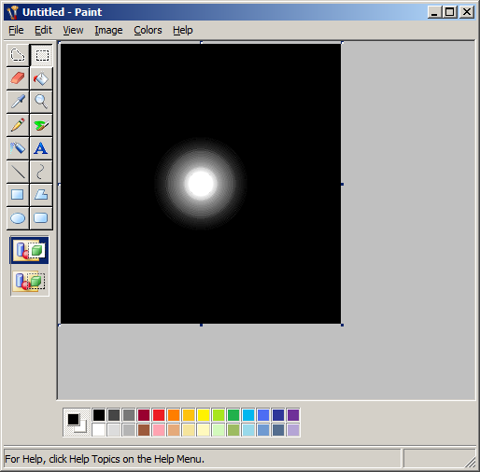Select the Pencil tool
Viewport: 480px width, 472px height.
tap(18, 125)
